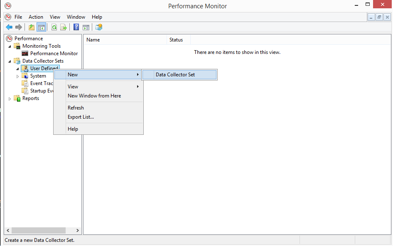This screenshot has height=246, width=393.
Task: Click the Name column header
Action: click(x=125, y=40)
